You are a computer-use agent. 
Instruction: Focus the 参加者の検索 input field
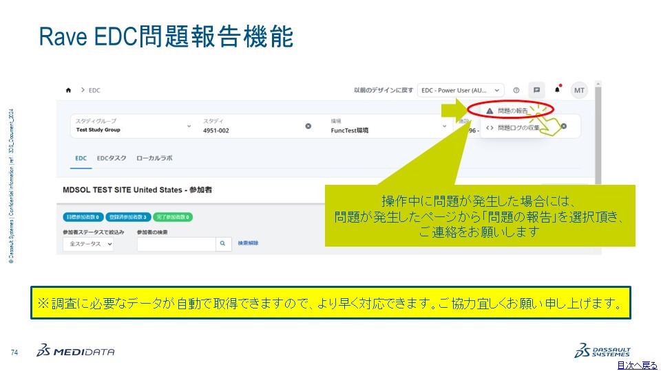pyautogui.click(x=176, y=243)
